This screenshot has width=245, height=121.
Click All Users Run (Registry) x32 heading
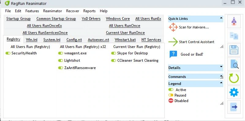(x=83, y=47)
